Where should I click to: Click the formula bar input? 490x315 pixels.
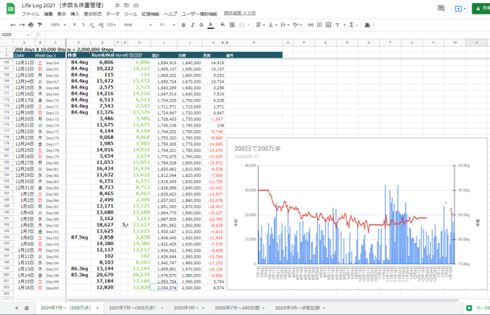(x=266, y=35)
